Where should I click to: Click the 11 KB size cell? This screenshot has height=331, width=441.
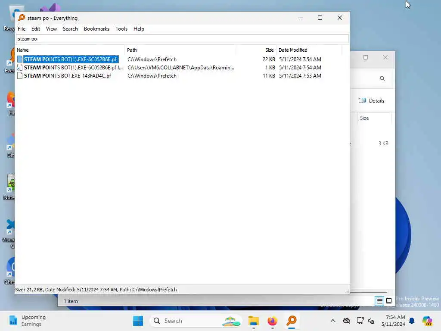269,76
